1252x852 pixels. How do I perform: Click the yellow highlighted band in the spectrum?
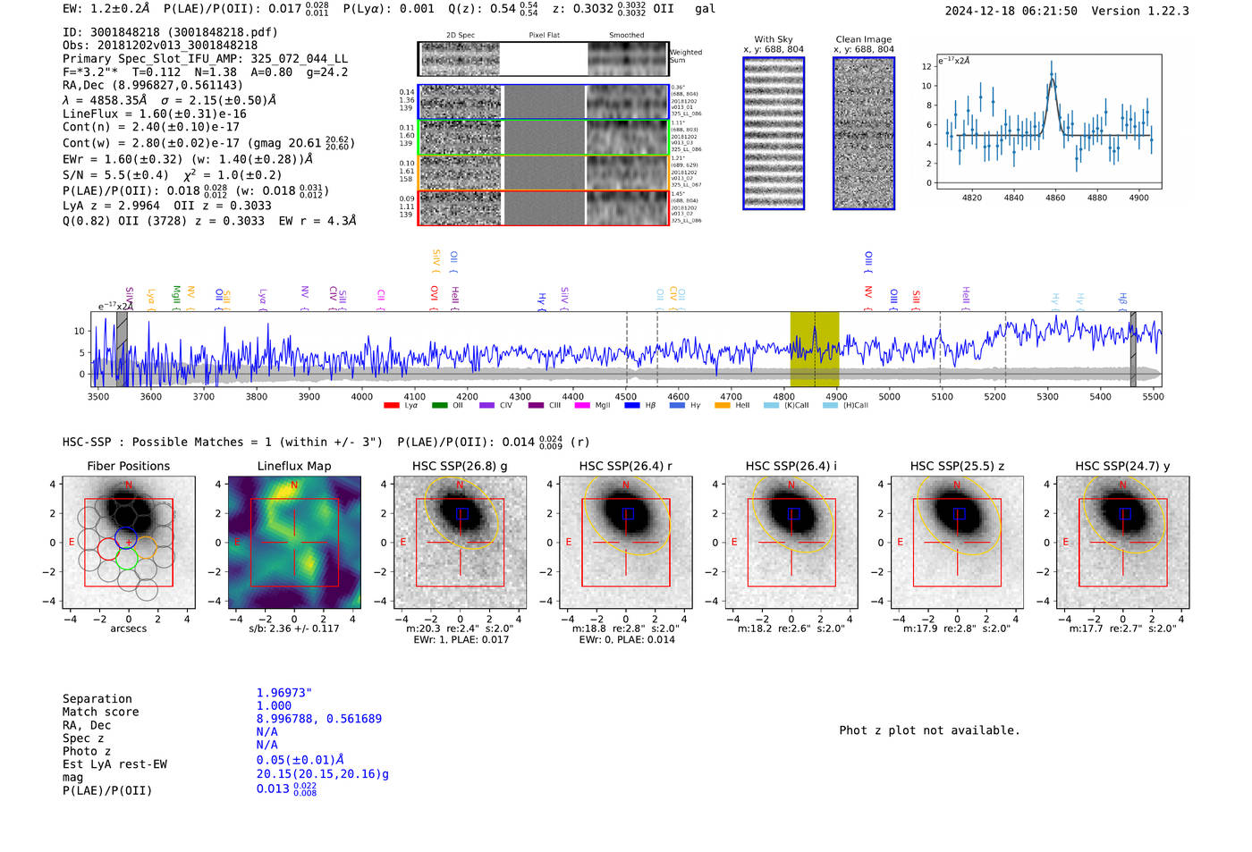click(x=815, y=349)
